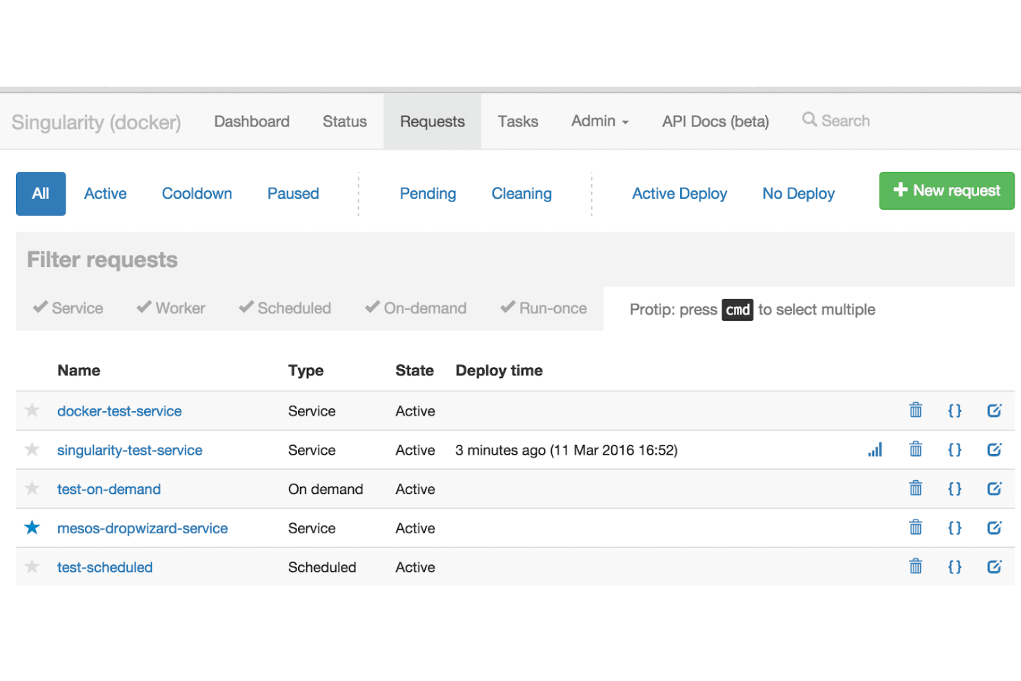Viewport: 1021px width, 681px height.
Task: View JSON for test-scheduled
Action: coord(955,566)
